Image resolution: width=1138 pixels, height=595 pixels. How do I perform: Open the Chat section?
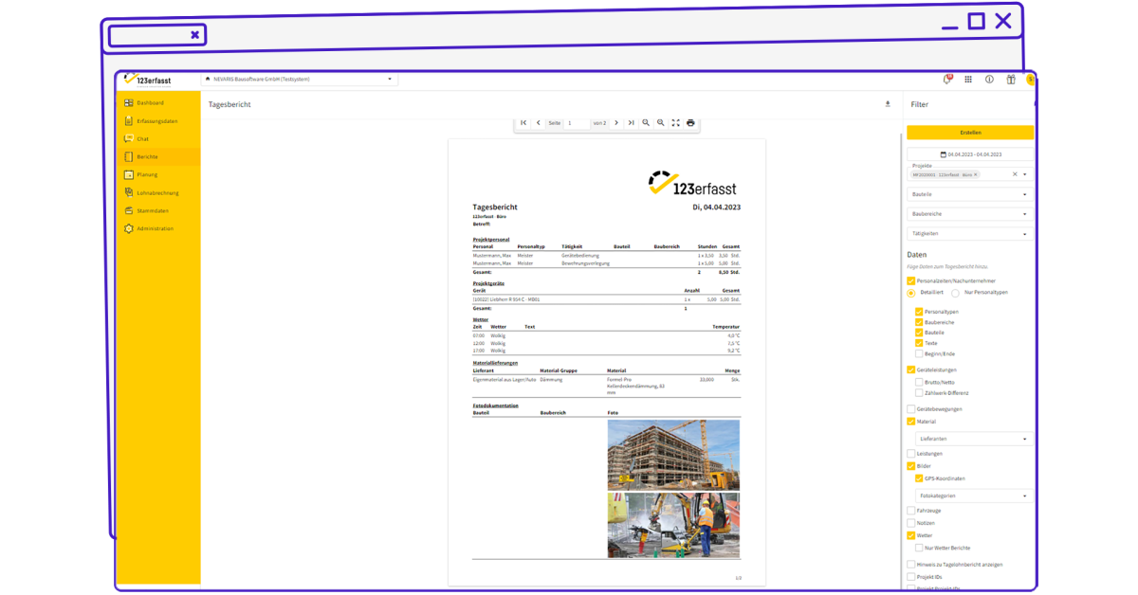tap(142, 138)
